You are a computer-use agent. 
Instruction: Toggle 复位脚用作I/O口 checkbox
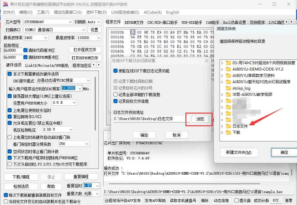(10, 117)
